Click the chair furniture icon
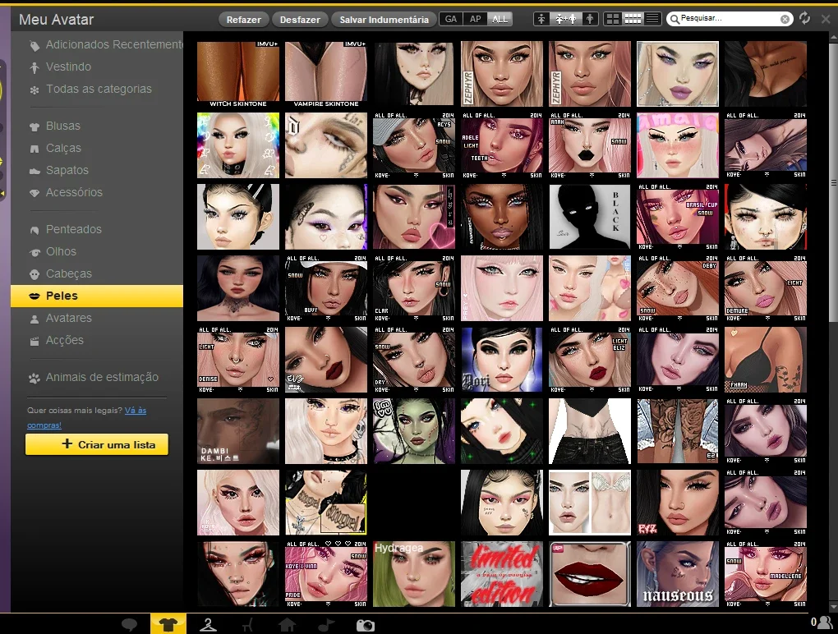Image resolution: width=838 pixels, height=634 pixels. pos(247,624)
